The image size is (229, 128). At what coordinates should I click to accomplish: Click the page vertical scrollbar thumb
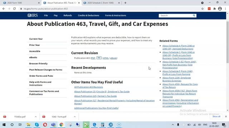point(228,42)
